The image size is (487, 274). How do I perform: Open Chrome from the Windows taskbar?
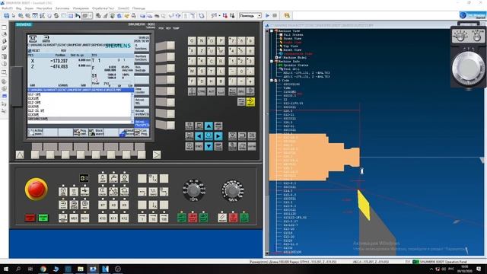[x=43, y=269]
